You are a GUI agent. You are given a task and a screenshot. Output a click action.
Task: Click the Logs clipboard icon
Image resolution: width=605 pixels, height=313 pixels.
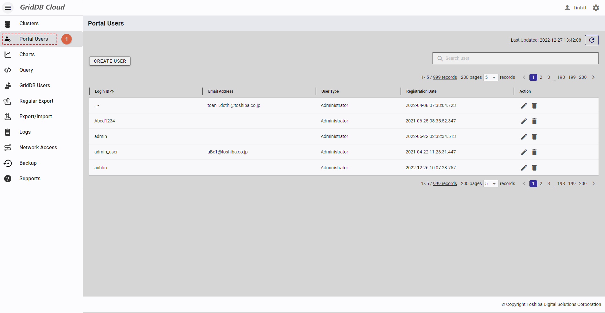[x=8, y=132]
